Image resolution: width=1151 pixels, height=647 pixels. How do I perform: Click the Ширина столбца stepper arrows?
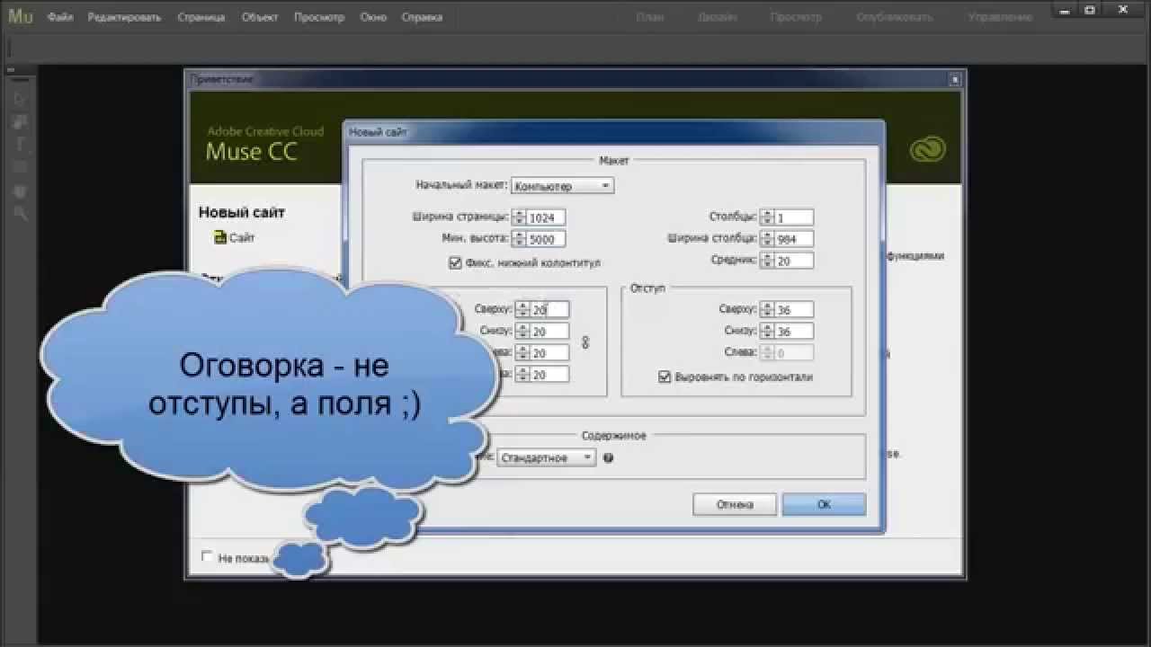pyautogui.click(x=767, y=239)
